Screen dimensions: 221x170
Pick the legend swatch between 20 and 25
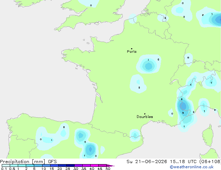point(62,165)
